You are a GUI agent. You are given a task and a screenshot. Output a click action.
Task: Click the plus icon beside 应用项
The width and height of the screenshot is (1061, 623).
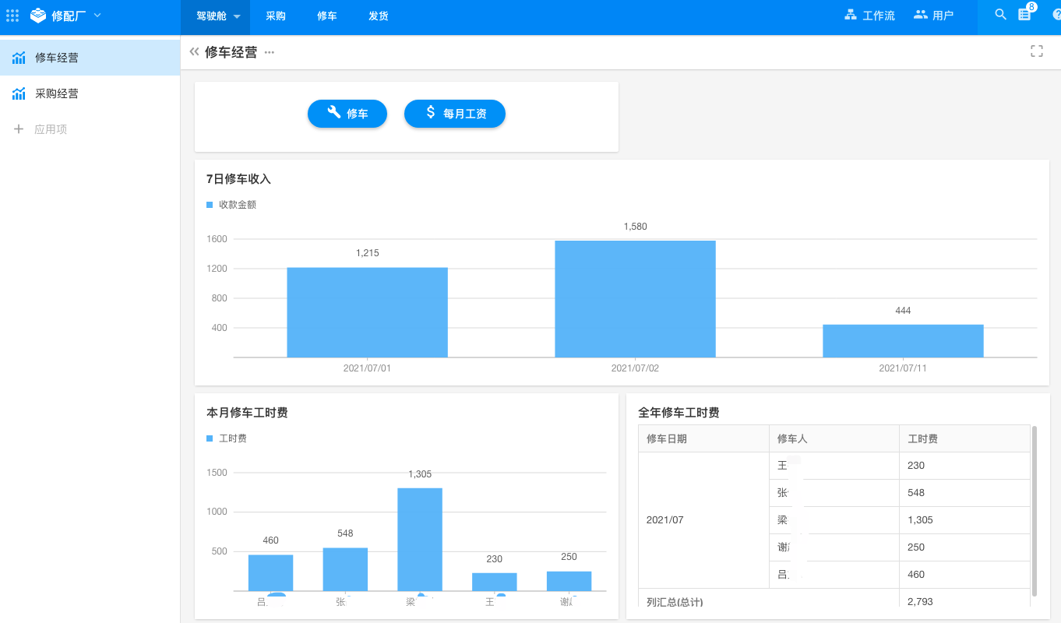pyautogui.click(x=19, y=129)
